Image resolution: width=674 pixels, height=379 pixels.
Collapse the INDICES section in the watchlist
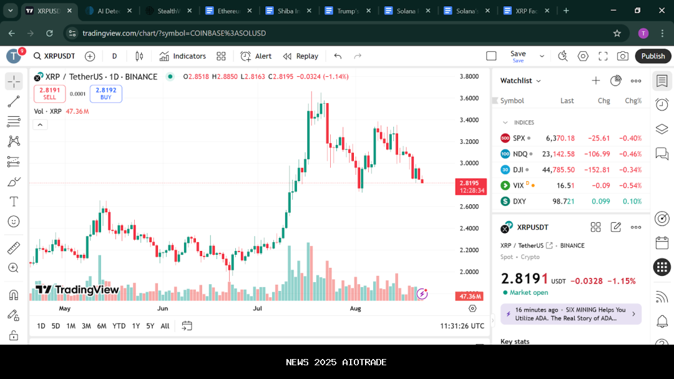505,122
